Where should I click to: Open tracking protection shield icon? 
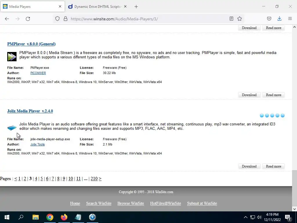pyautogui.click(x=57, y=19)
